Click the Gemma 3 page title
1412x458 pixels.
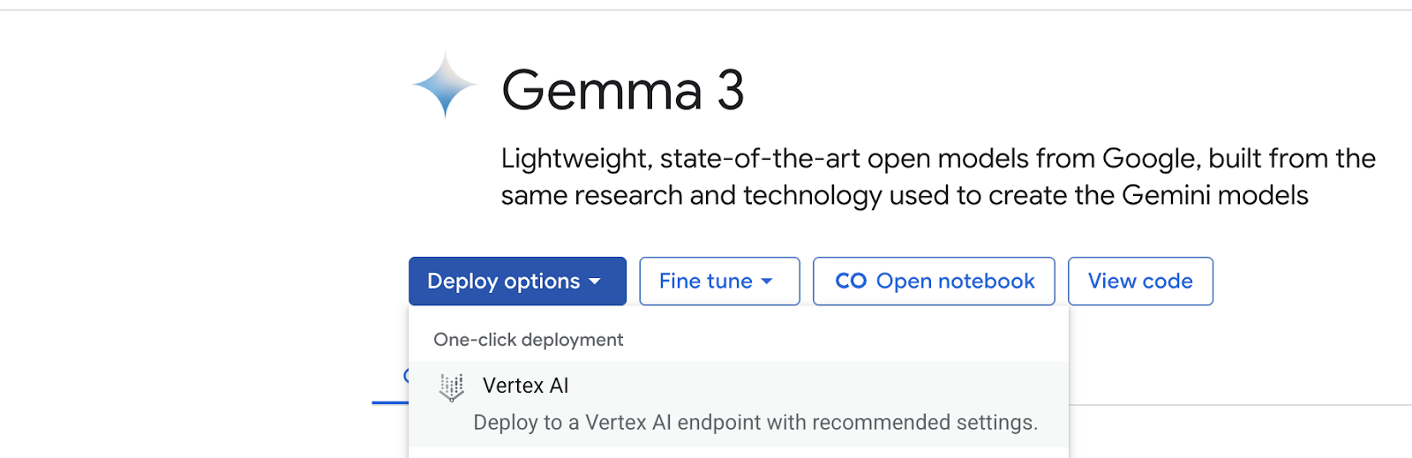tap(623, 90)
